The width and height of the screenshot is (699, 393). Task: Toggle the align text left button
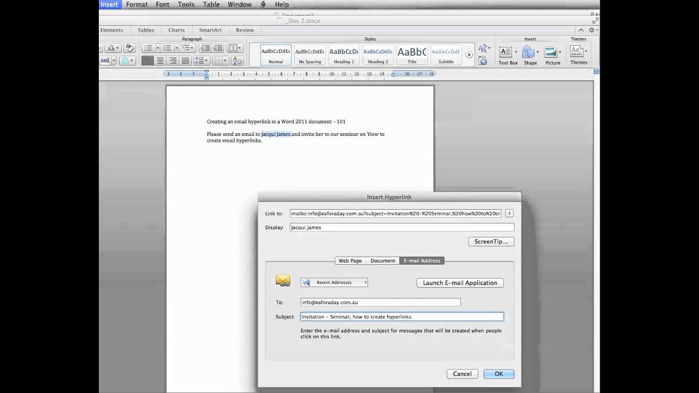pyautogui.click(x=147, y=61)
